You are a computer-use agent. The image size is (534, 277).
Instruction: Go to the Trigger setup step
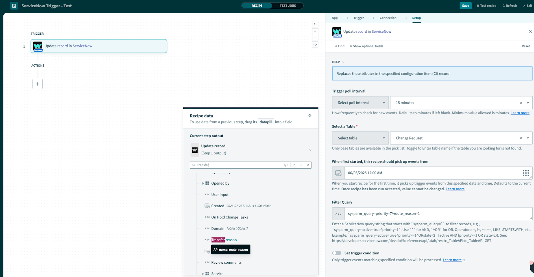(359, 18)
